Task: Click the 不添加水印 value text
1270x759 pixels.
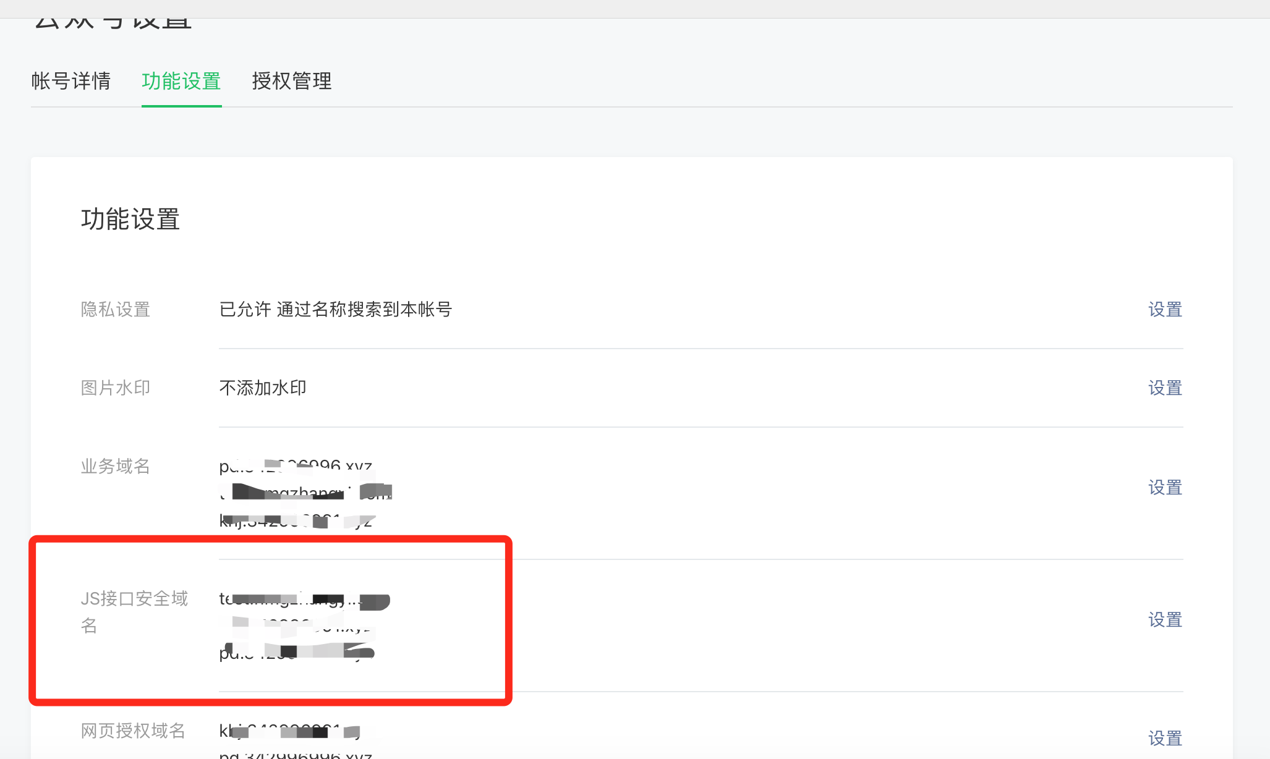Action: 263,388
